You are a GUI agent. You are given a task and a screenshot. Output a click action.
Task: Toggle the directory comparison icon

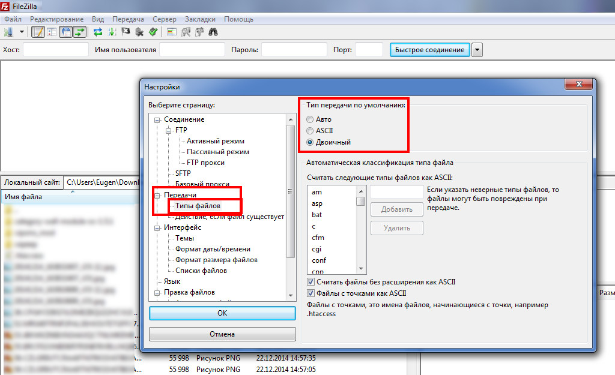coord(186,32)
